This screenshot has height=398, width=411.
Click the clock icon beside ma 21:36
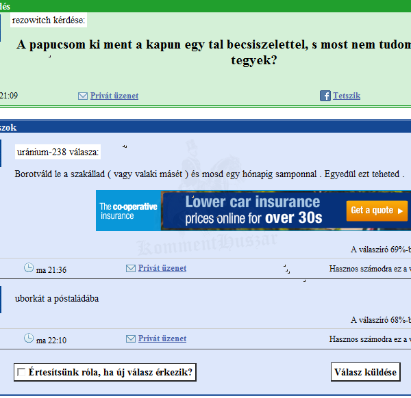click(29, 267)
